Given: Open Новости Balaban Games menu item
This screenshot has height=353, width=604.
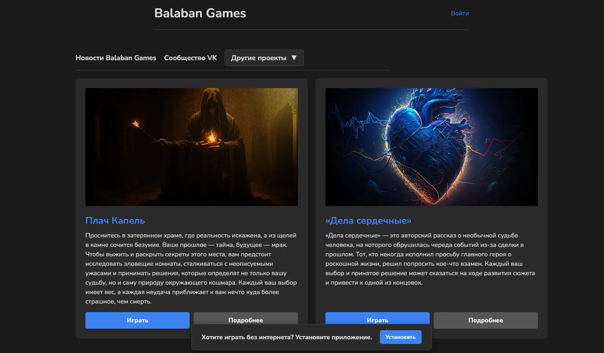Looking at the screenshot, I should click(116, 58).
